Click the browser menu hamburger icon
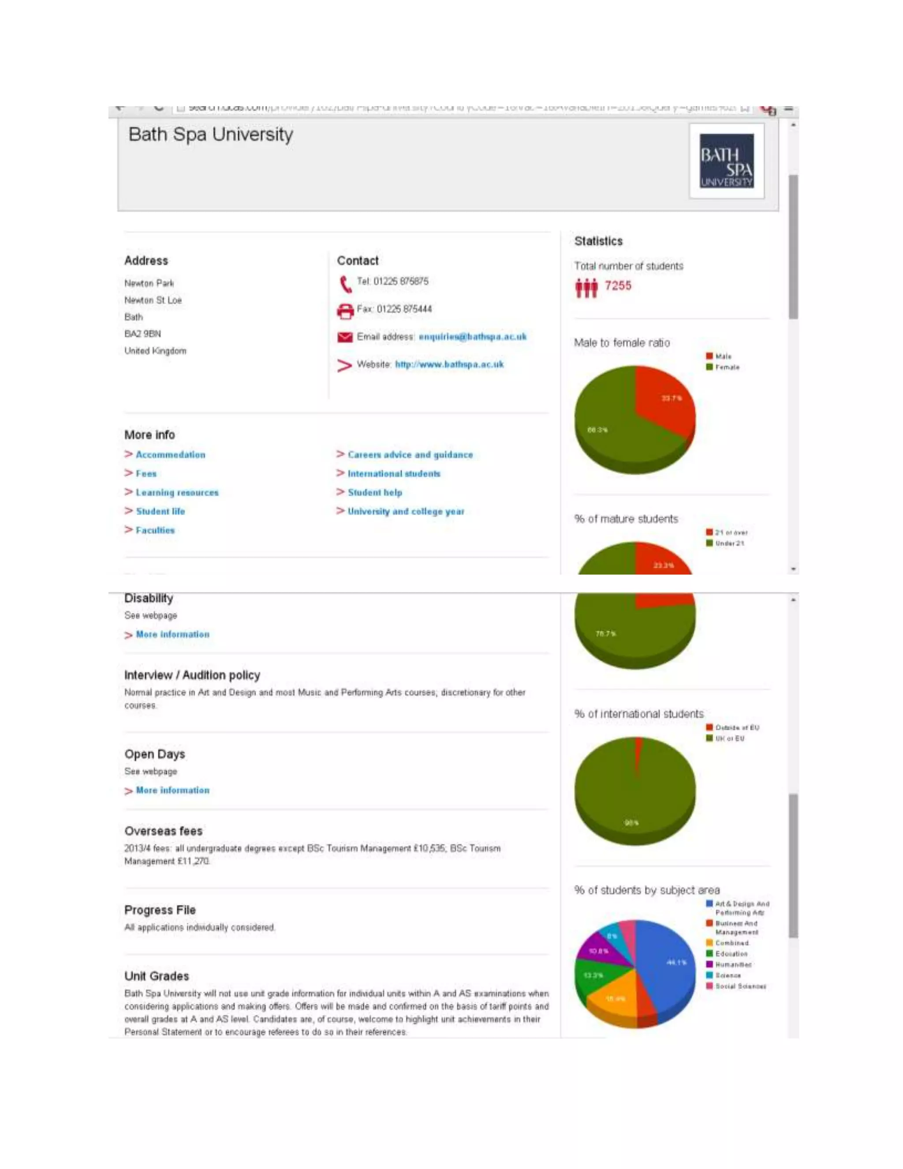903x1169 pixels. pos(788,109)
